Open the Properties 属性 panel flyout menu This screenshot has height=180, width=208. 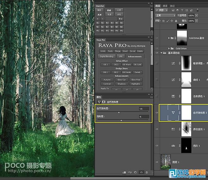click(151, 97)
